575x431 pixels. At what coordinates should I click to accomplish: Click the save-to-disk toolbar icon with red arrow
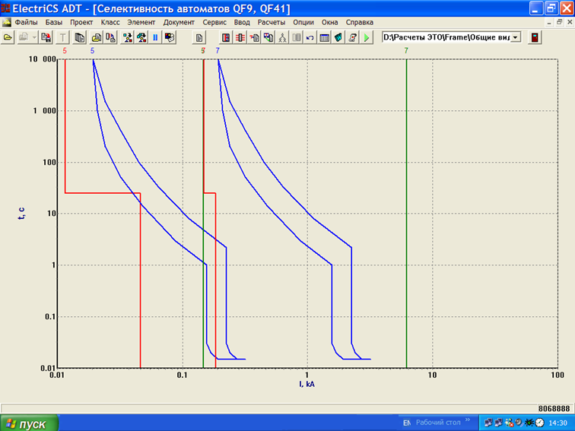coord(46,37)
